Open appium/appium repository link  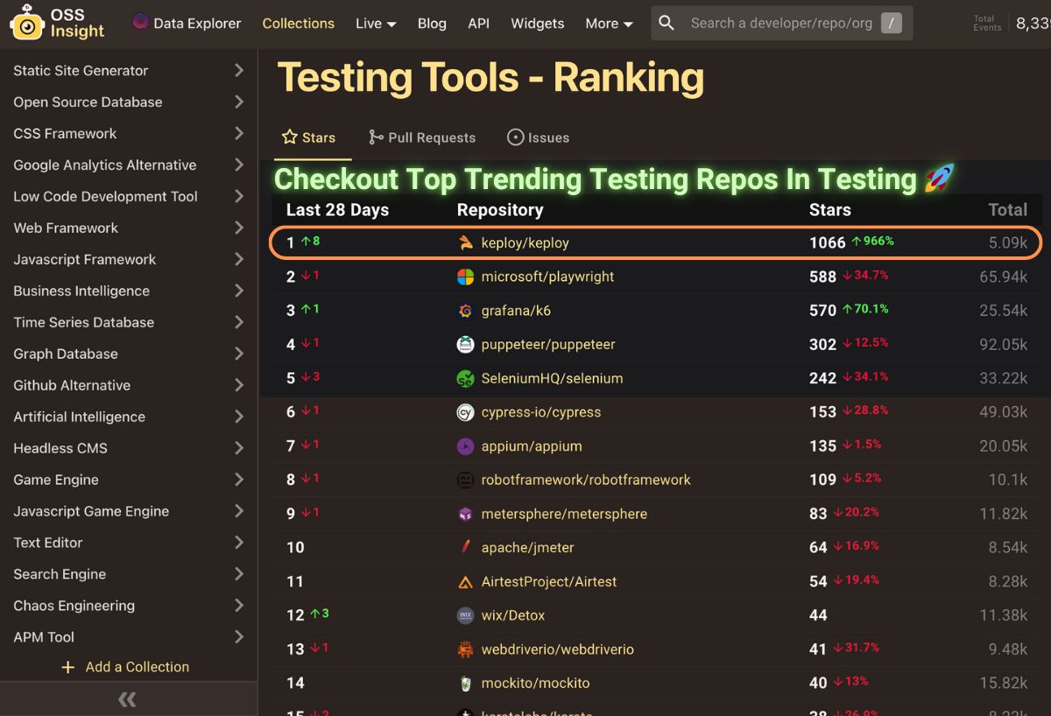pos(532,446)
